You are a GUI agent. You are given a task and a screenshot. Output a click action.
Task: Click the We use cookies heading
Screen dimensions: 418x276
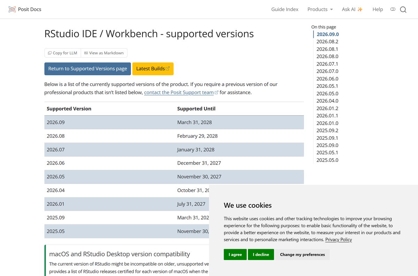coord(248,205)
